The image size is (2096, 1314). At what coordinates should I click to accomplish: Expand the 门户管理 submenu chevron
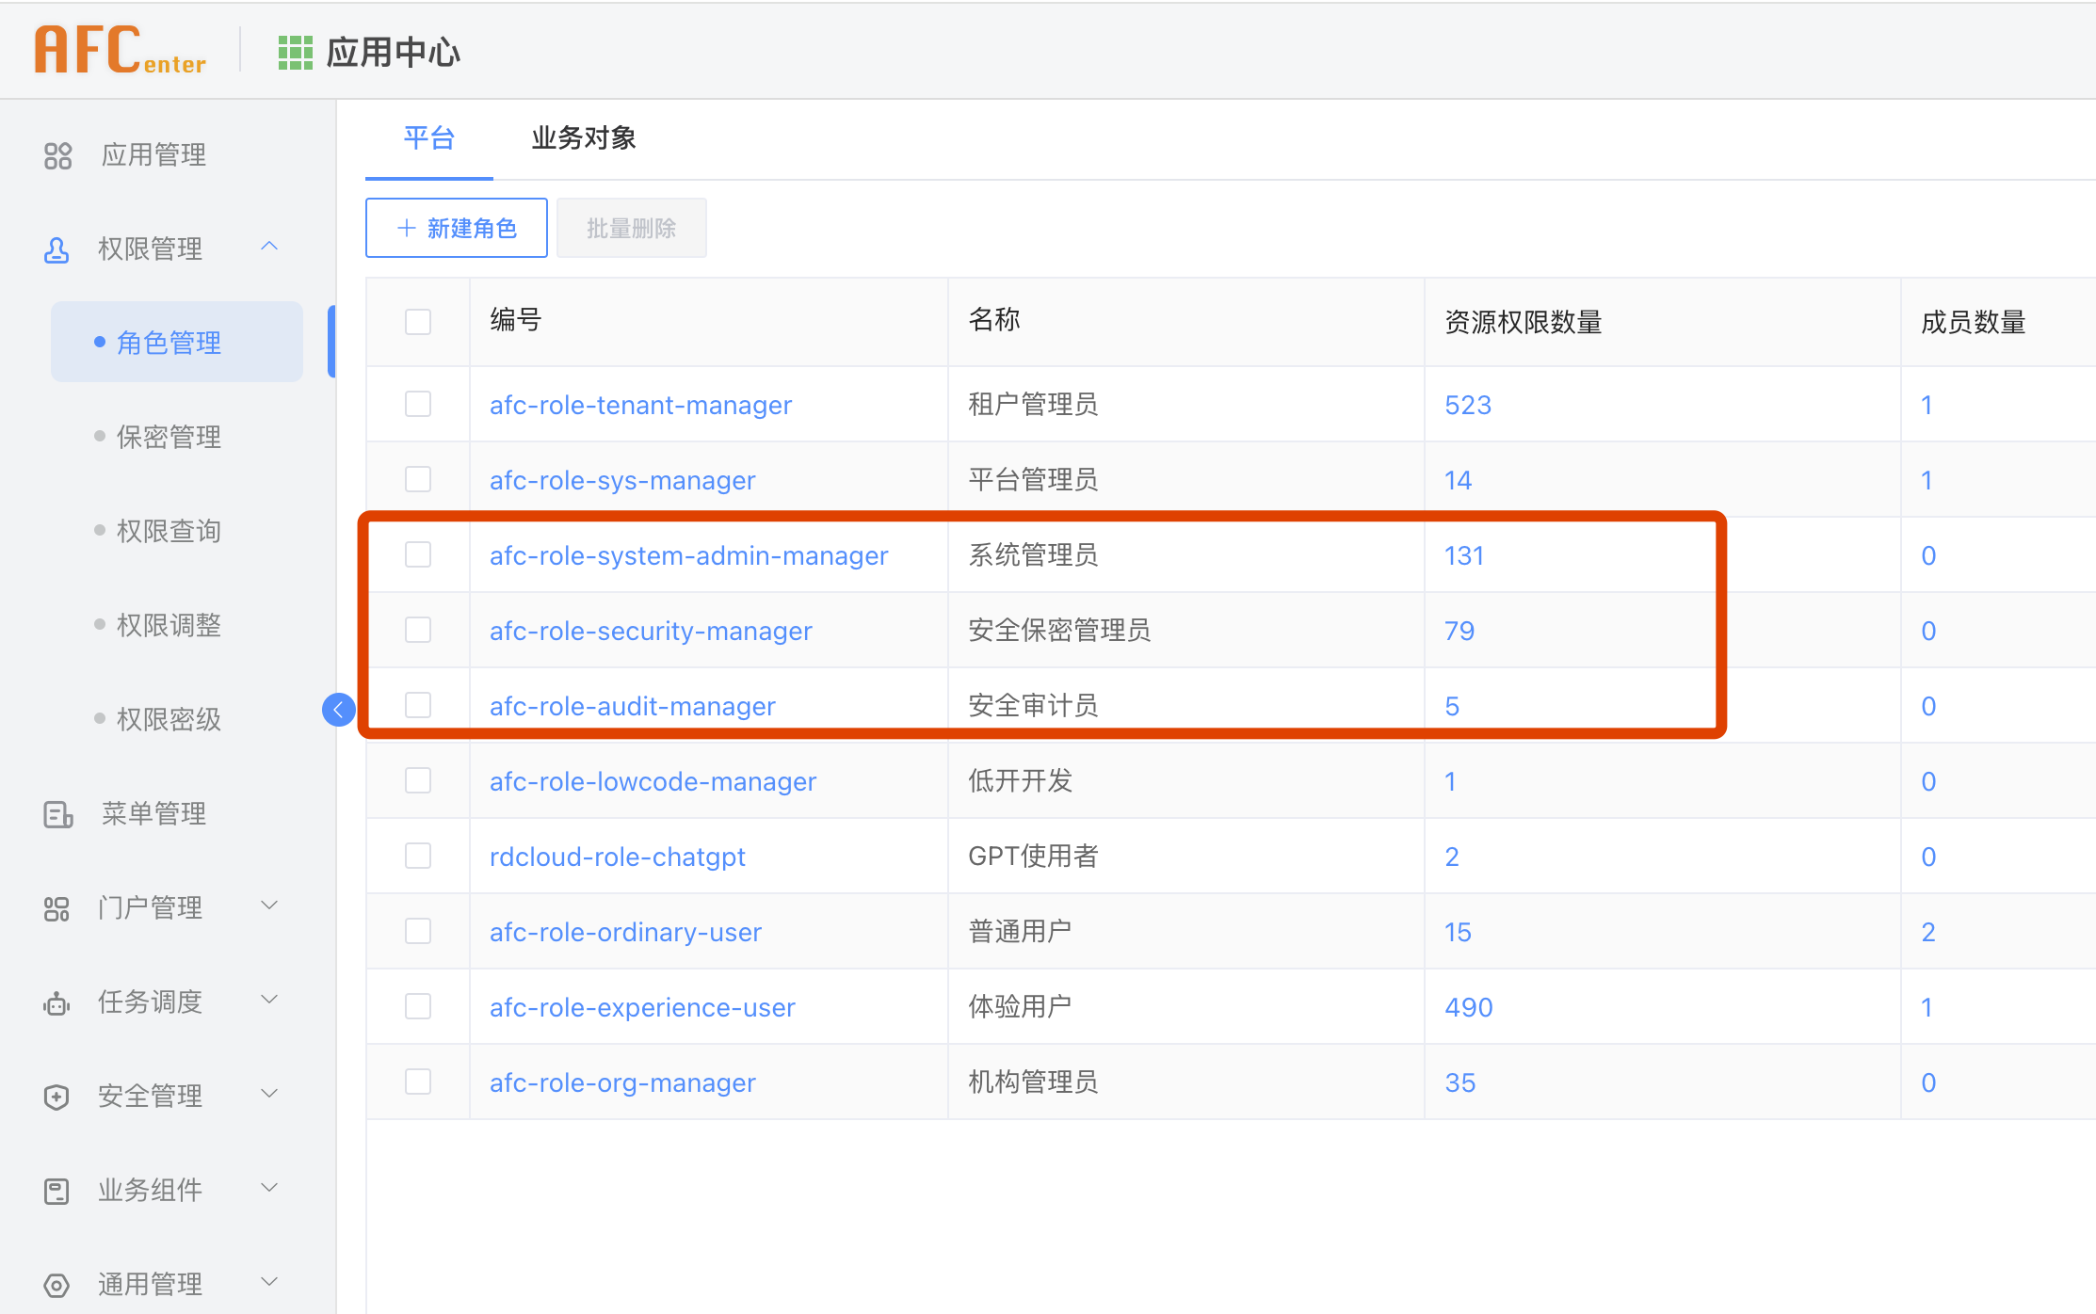269,905
